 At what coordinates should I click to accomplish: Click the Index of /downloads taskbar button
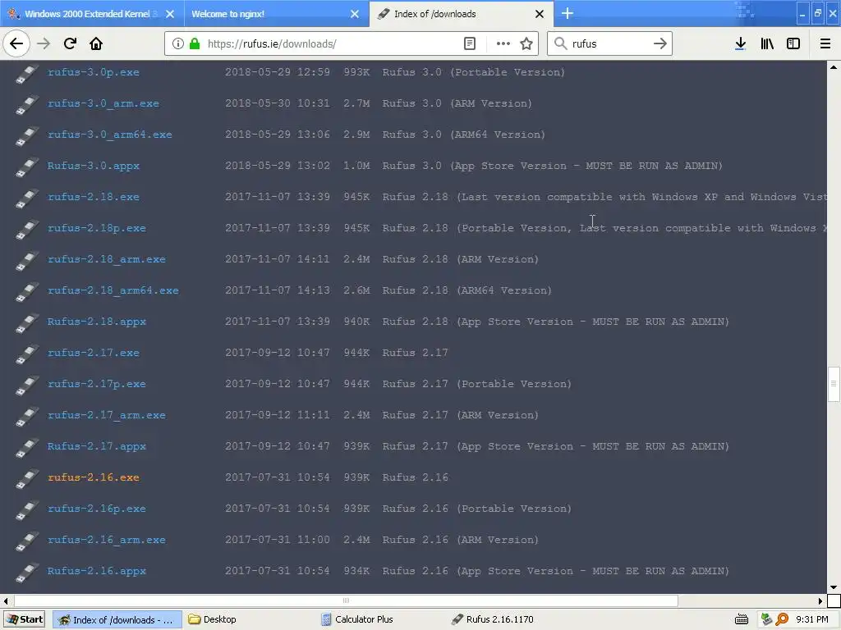[117, 620]
